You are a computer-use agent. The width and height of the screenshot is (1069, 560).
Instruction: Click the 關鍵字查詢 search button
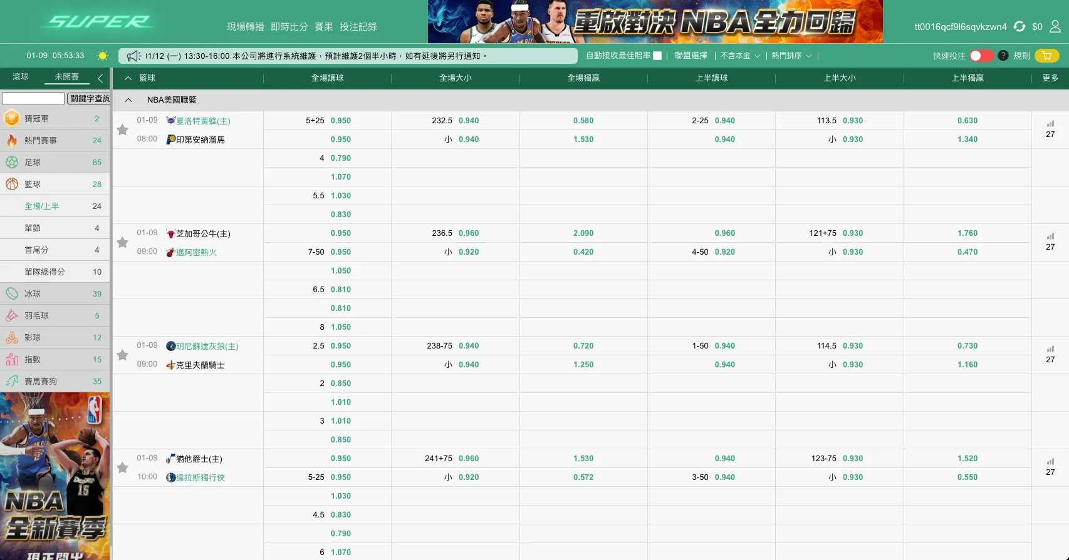click(x=88, y=99)
